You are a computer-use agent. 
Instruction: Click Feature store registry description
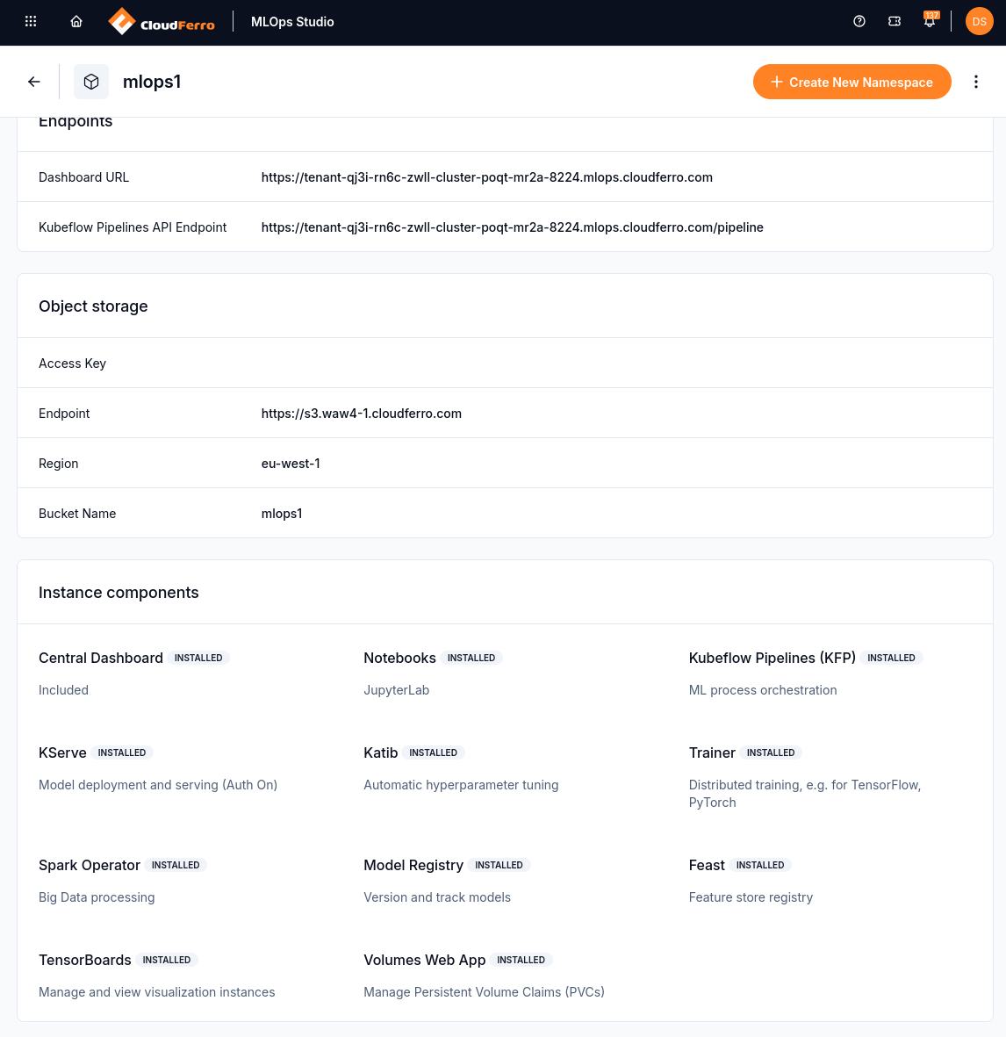pyautogui.click(x=751, y=897)
